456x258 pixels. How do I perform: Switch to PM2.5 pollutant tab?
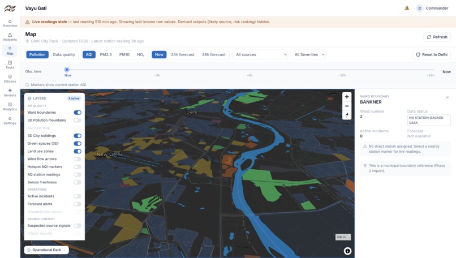click(x=106, y=54)
